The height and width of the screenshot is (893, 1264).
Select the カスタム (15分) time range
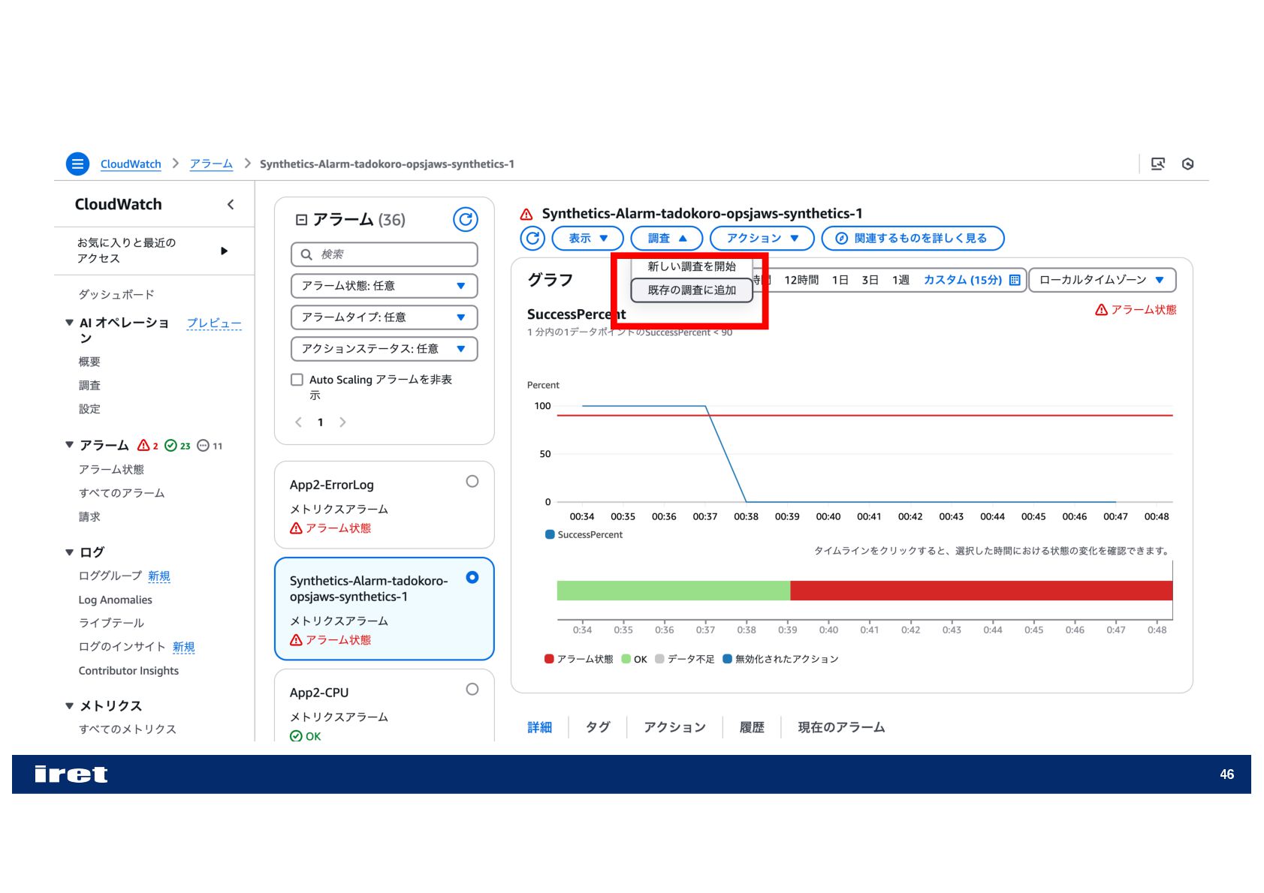pos(962,280)
